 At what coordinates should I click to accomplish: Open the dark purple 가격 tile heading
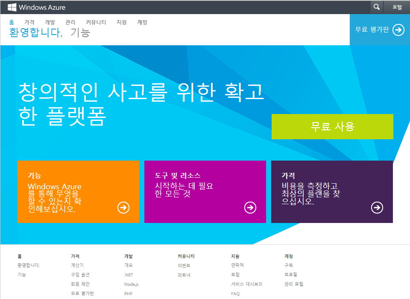click(288, 176)
